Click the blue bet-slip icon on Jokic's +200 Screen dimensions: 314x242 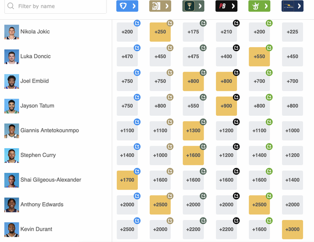[x=137, y=23]
